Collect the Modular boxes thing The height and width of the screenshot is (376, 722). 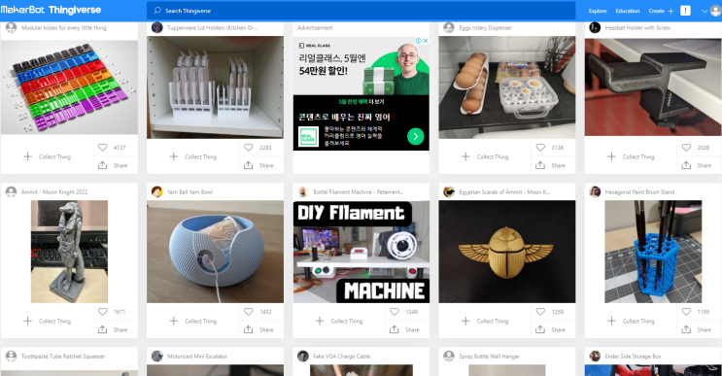click(48, 157)
